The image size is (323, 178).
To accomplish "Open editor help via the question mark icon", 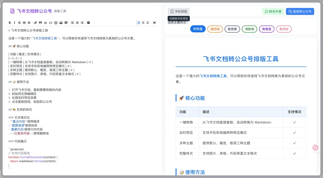I will point(88,23).
